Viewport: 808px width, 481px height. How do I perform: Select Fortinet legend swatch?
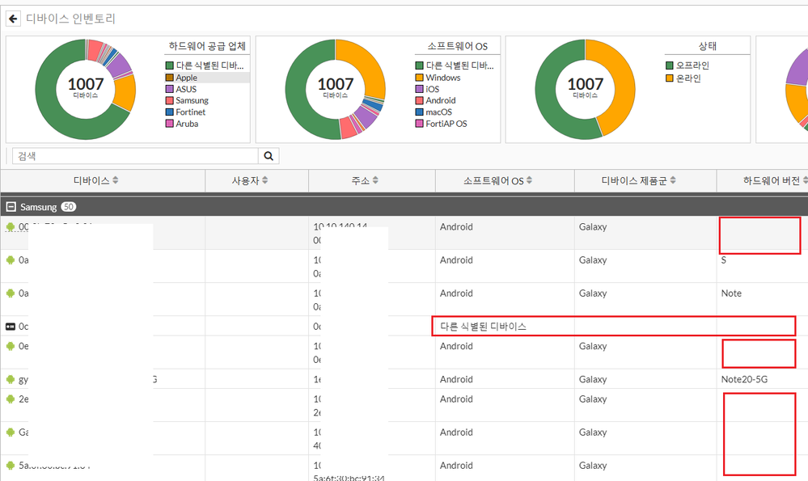[169, 112]
